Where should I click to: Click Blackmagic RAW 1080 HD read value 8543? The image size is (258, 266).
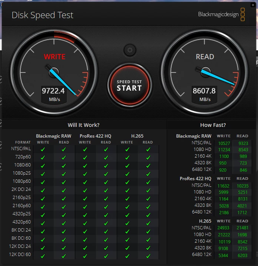(243, 150)
